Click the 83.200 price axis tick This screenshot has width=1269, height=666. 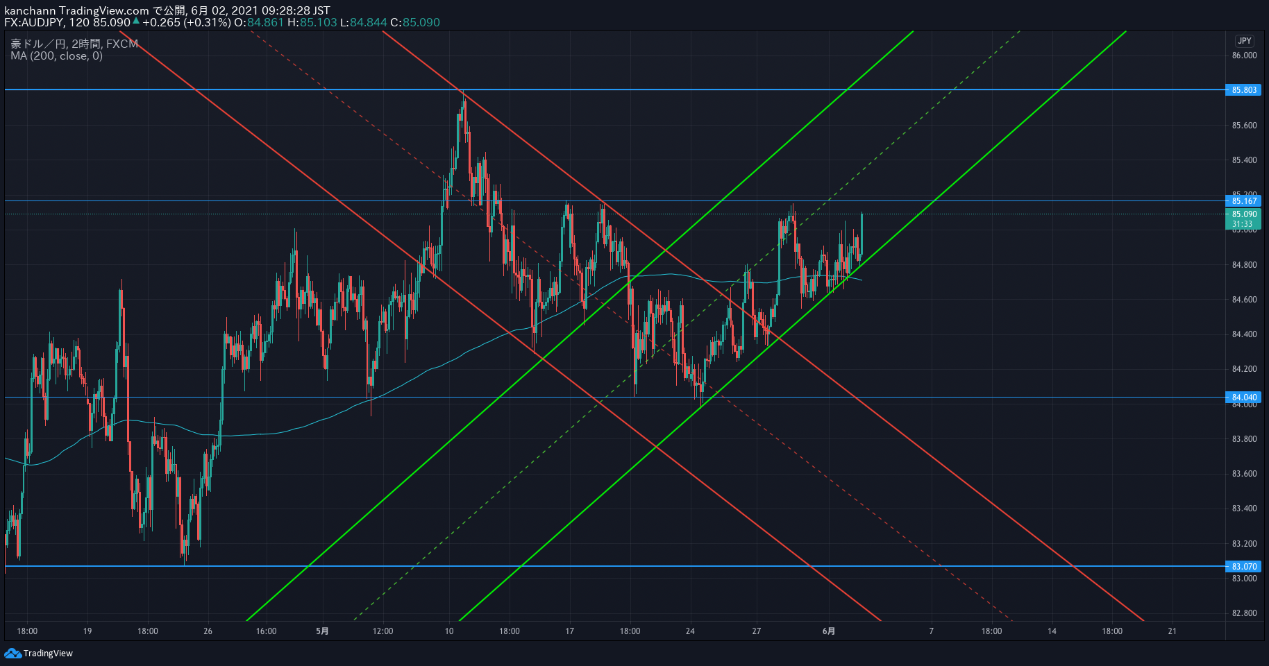1244,544
